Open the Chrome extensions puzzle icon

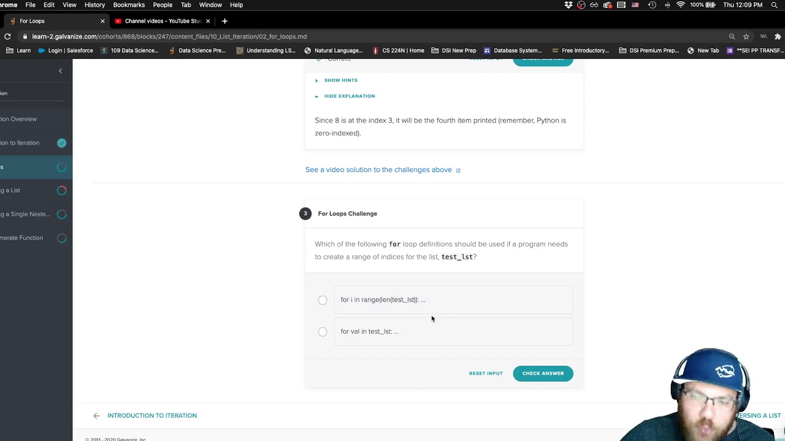click(778, 36)
